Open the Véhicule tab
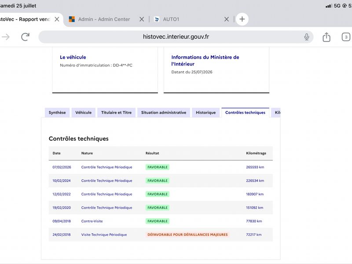352x264 pixels. coord(84,113)
